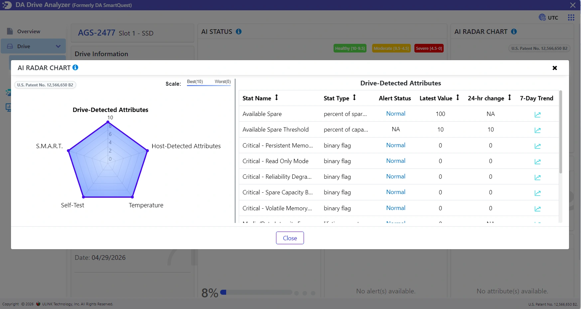Click the Best-to-Worst scale gradient bar

209,85
